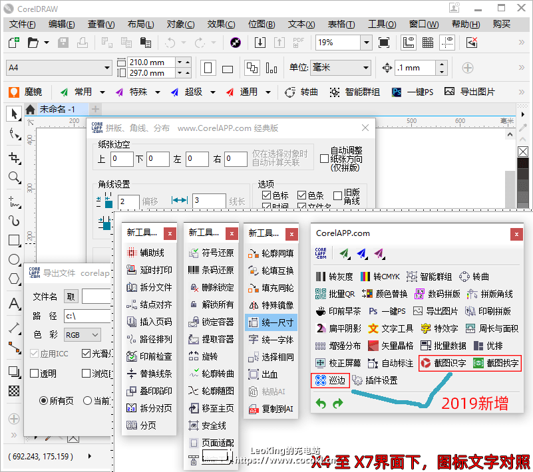Image resolution: width=533 pixels, height=472 pixels.
Task: Click the 路径 path input field
Action: 88,316
